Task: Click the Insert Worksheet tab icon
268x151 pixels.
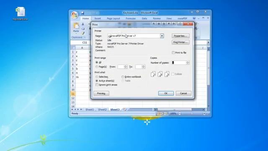Action: pos(125,109)
